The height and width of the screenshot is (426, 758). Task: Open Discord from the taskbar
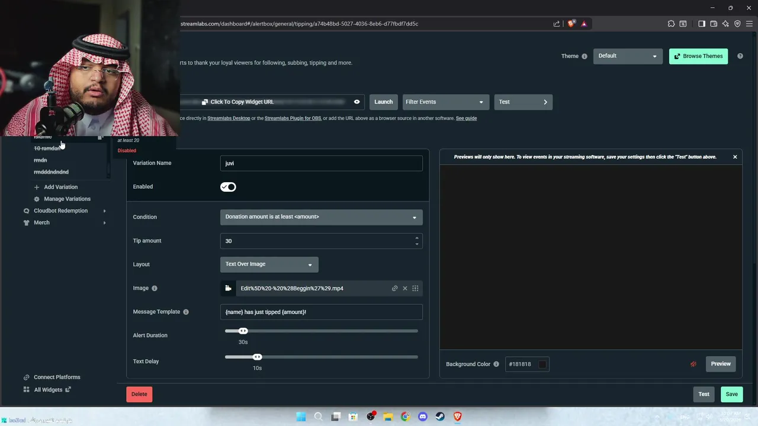423,417
